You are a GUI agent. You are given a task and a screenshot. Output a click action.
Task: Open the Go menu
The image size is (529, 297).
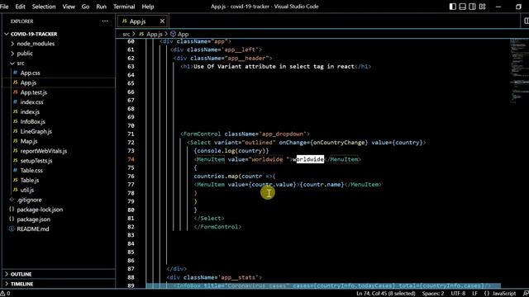[x=85, y=7]
